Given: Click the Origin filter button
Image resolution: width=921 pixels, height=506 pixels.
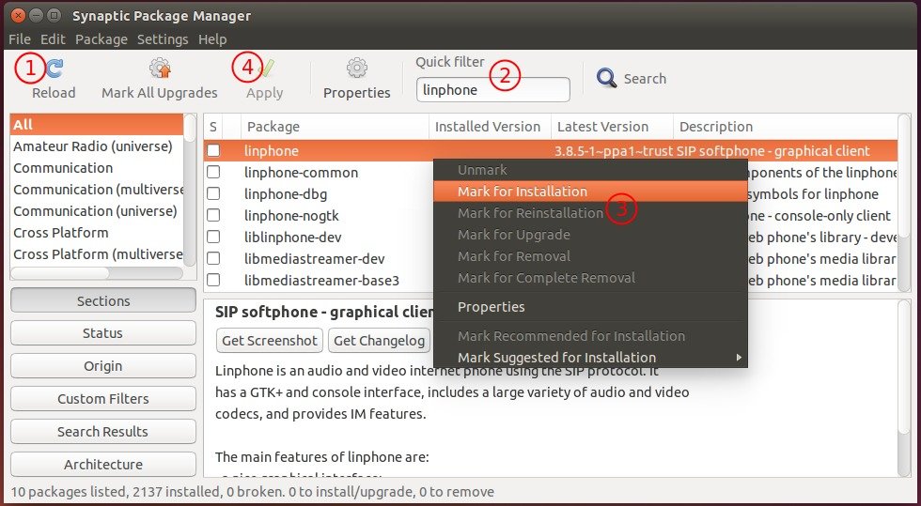Looking at the screenshot, I should 103,366.
